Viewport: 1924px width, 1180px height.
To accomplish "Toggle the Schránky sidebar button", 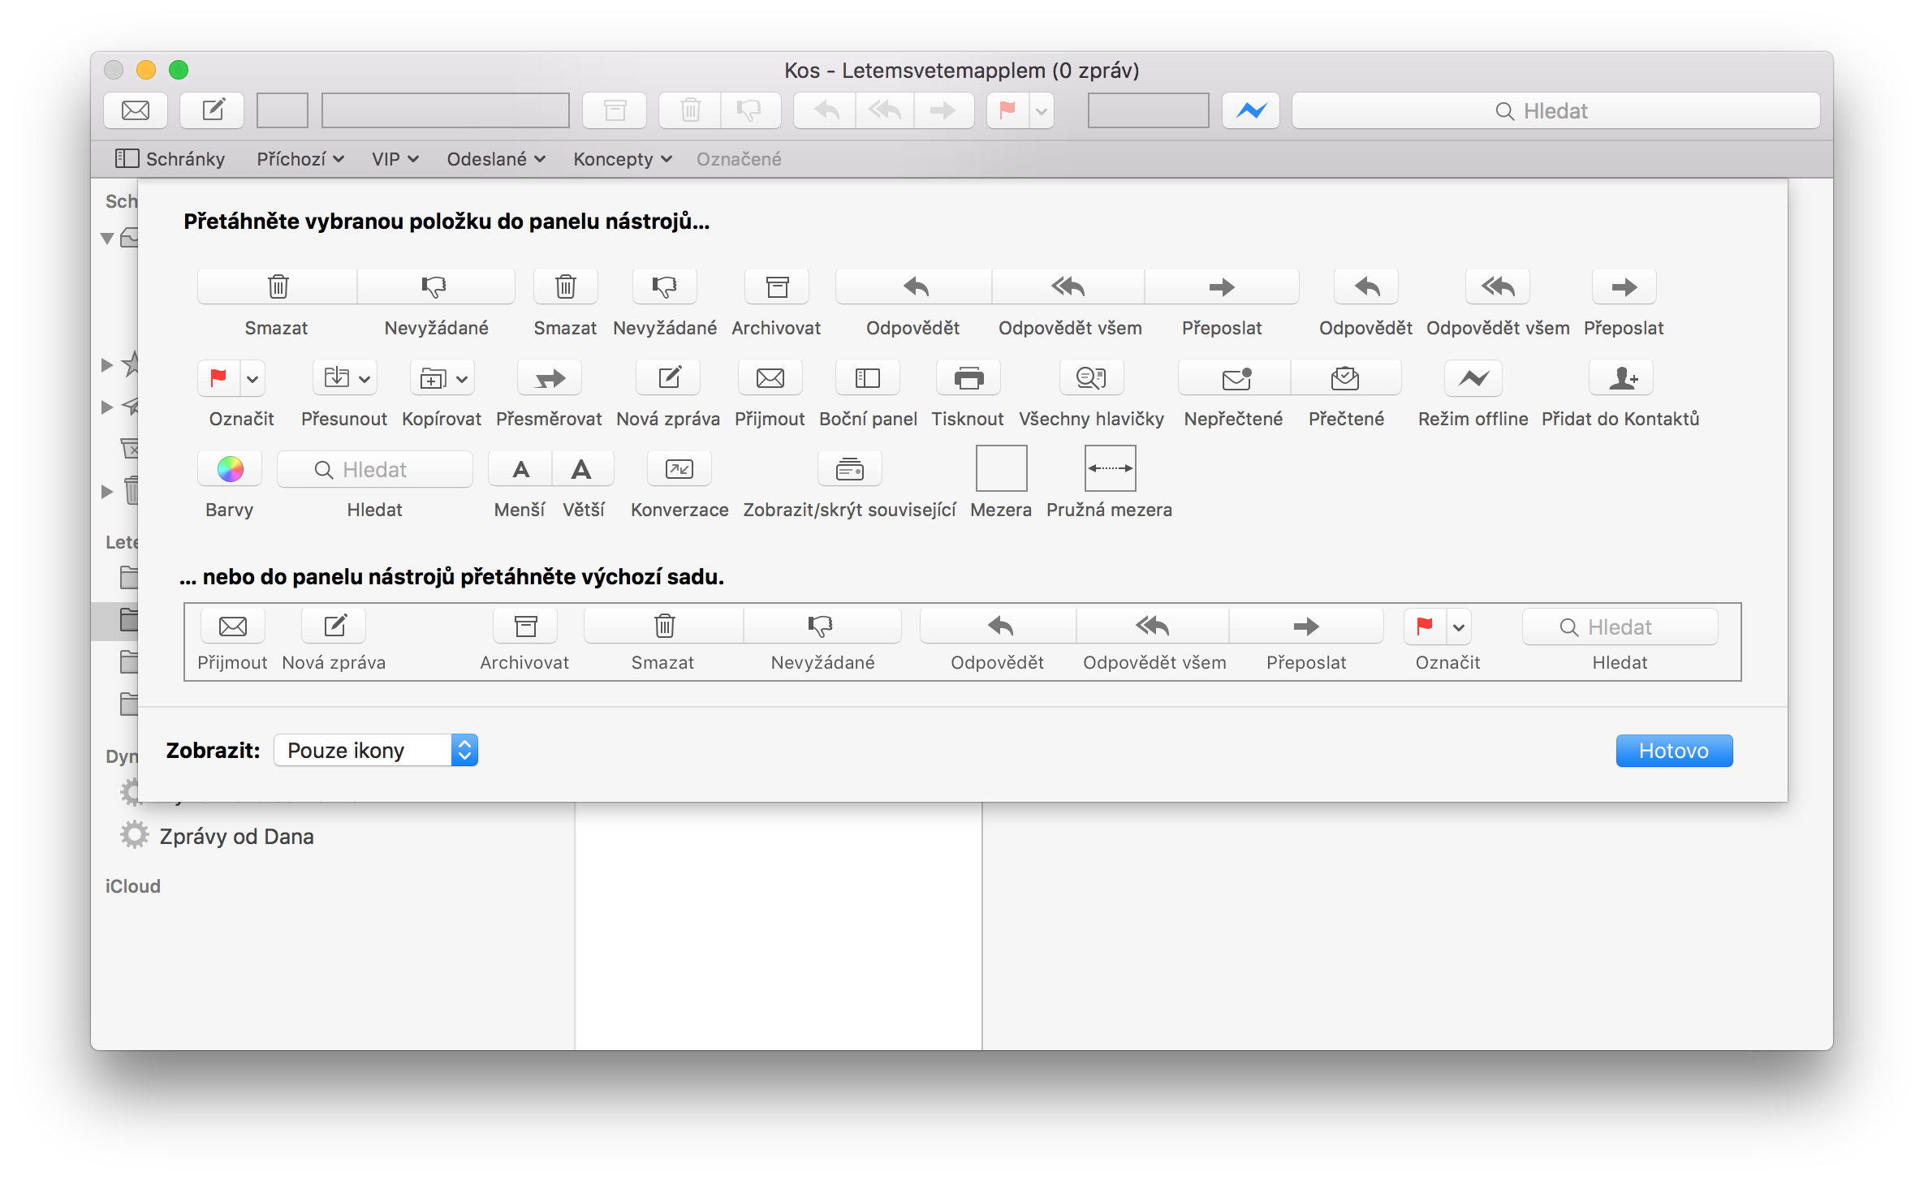I will point(170,159).
